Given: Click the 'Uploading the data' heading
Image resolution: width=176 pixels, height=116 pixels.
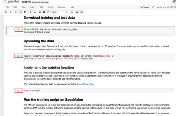Looking at the screenshot, I should tap(39, 41).
